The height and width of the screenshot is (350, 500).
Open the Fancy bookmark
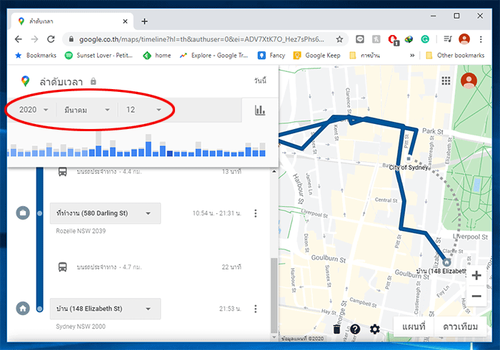point(271,56)
